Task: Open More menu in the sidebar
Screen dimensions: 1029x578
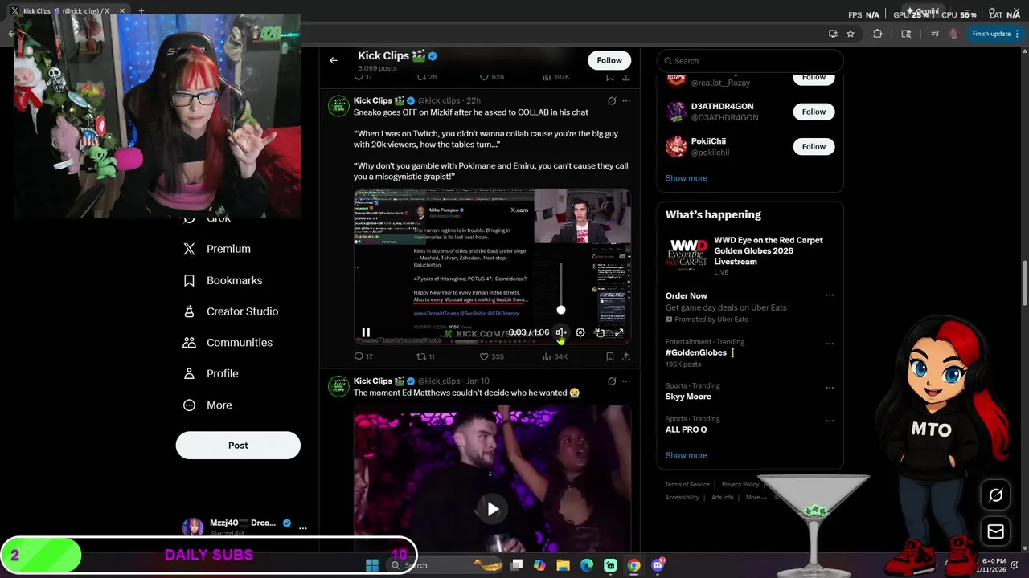Action: [207, 405]
